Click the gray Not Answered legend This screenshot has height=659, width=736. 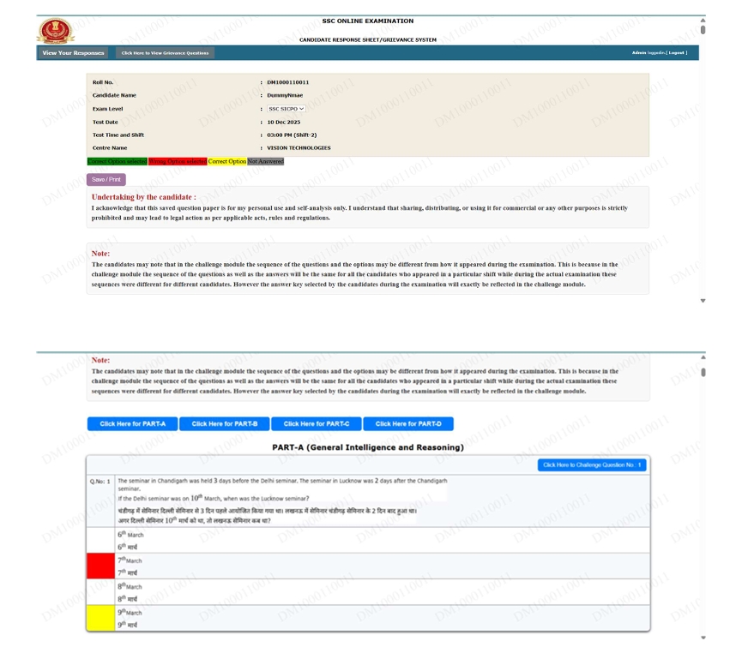pyautogui.click(x=265, y=161)
